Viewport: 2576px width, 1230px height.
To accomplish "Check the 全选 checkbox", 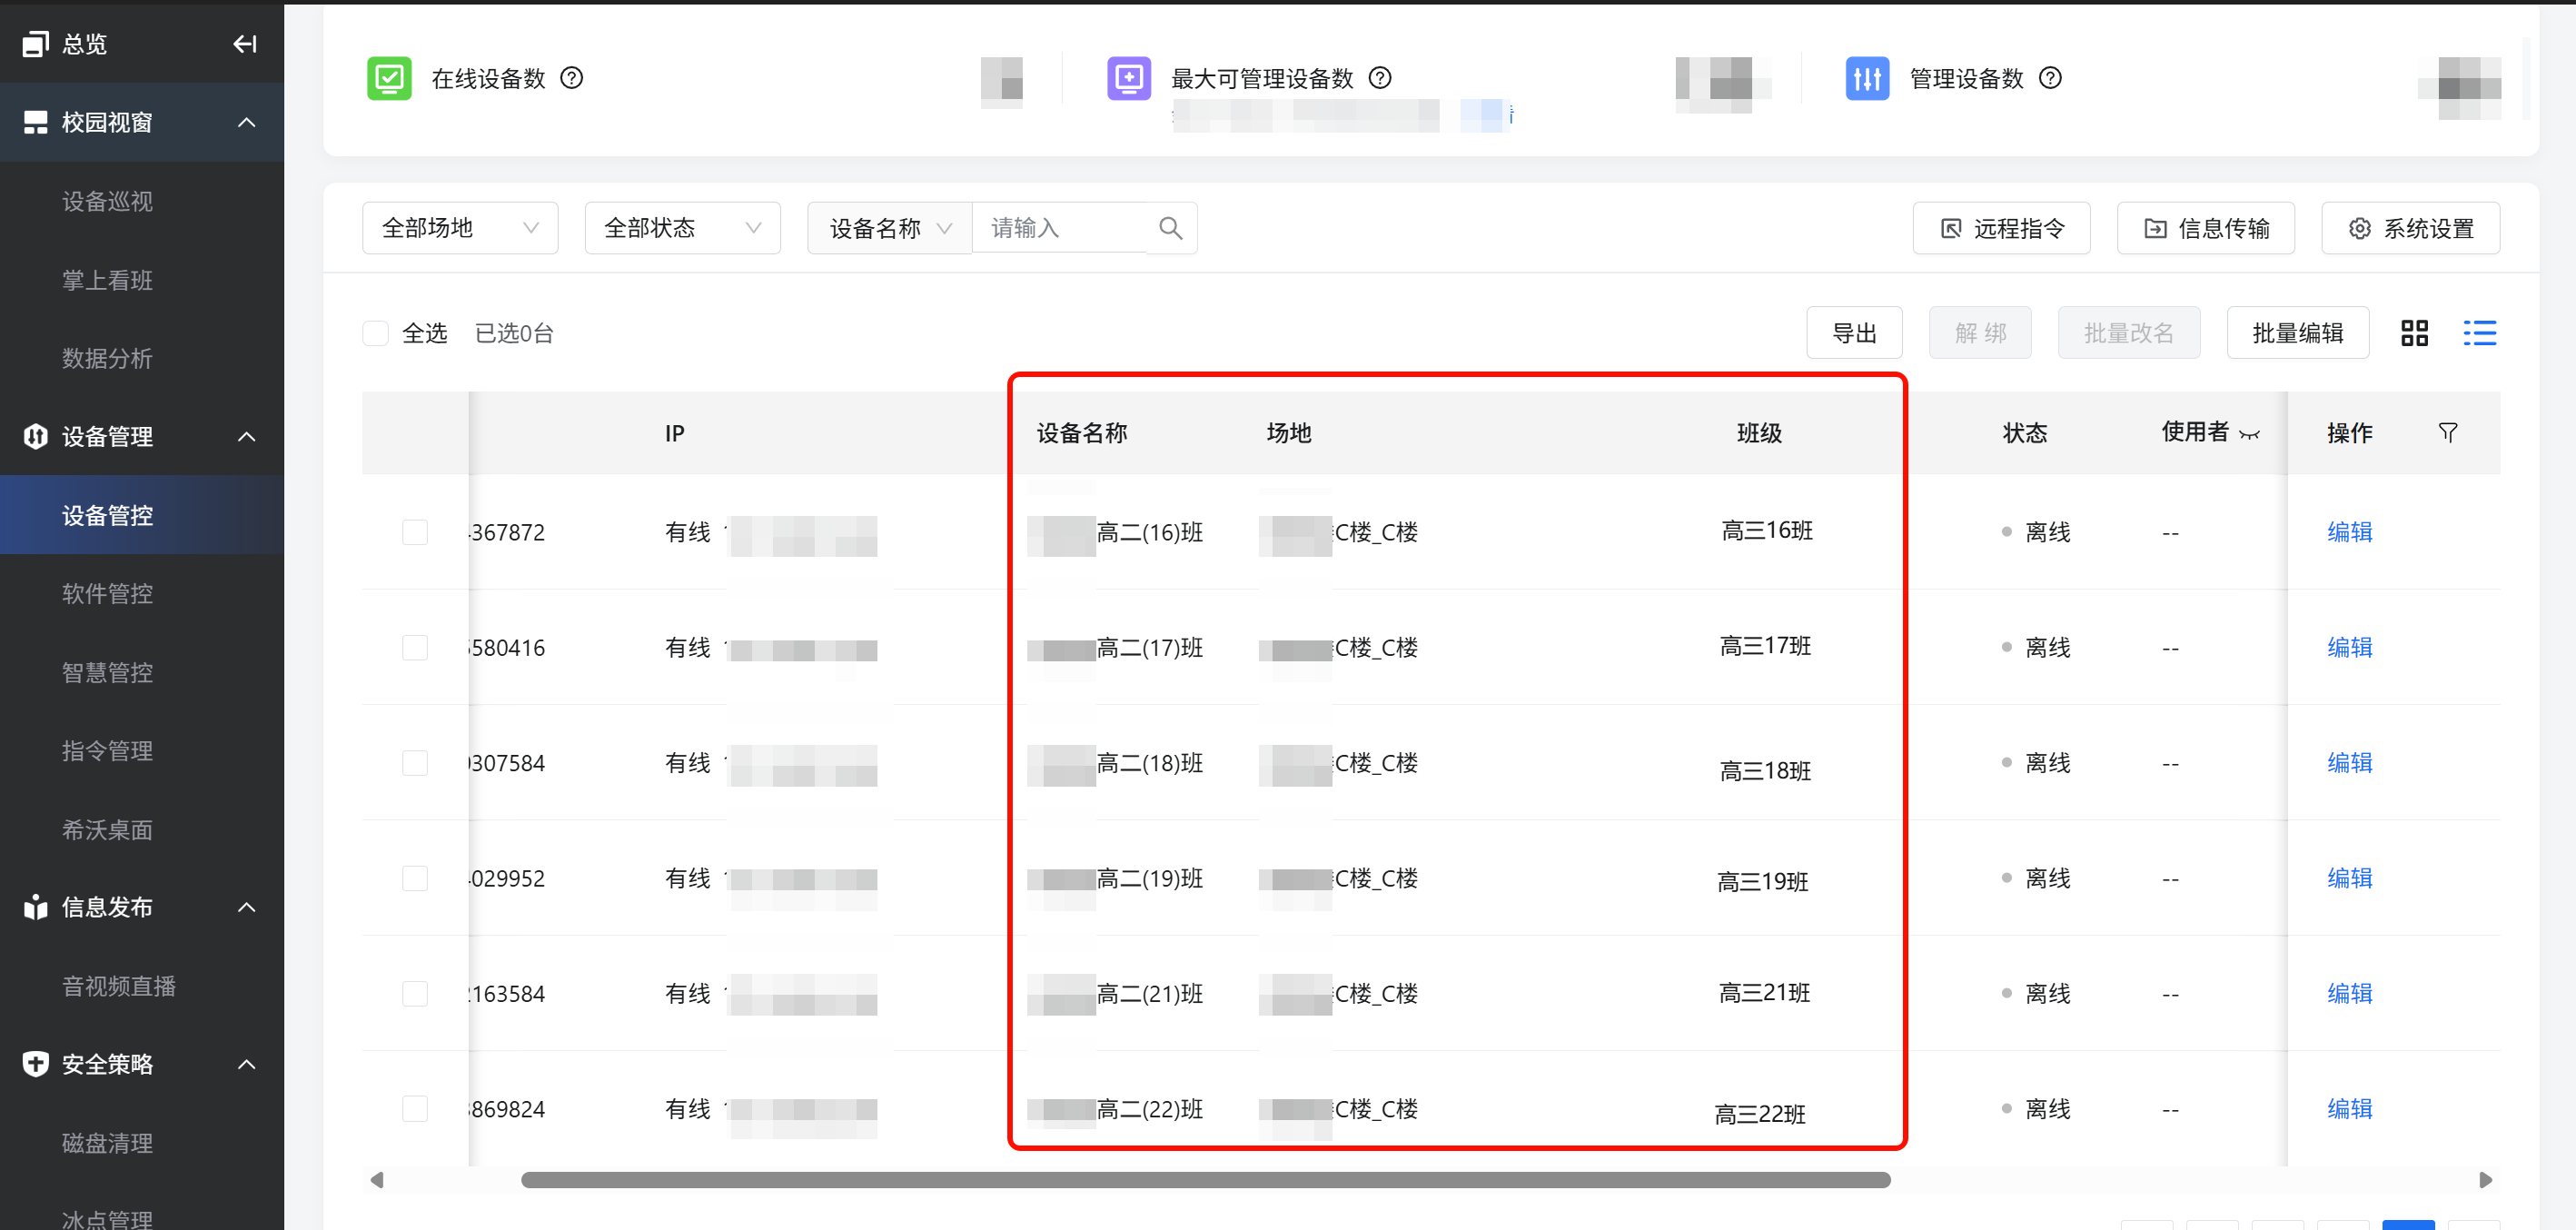I will pyautogui.click(x=376, y=333).
